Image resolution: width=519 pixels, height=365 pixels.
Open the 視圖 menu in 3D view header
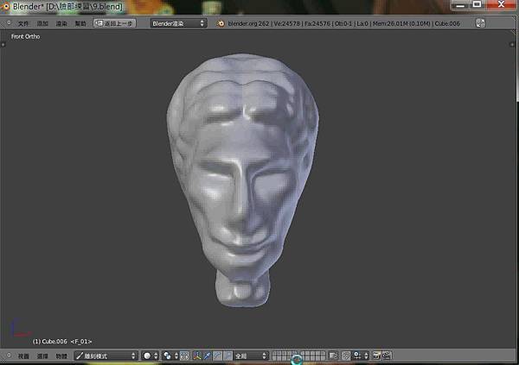23,356
